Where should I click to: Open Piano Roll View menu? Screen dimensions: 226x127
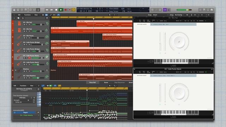31,86
